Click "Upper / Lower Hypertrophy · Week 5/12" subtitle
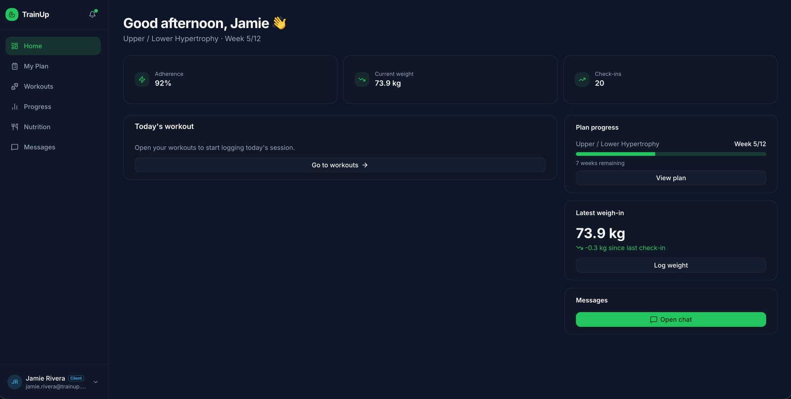791x399 pixels. click(x=192, y=39)
